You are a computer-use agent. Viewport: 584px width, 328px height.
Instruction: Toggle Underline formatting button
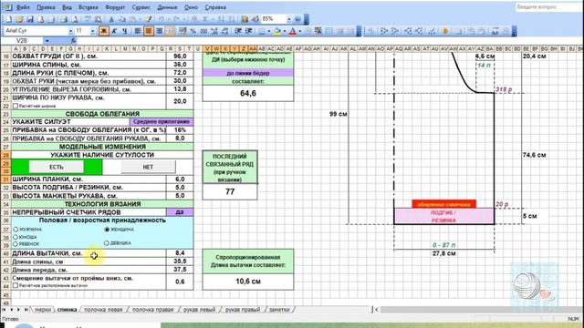click(125, 31)
